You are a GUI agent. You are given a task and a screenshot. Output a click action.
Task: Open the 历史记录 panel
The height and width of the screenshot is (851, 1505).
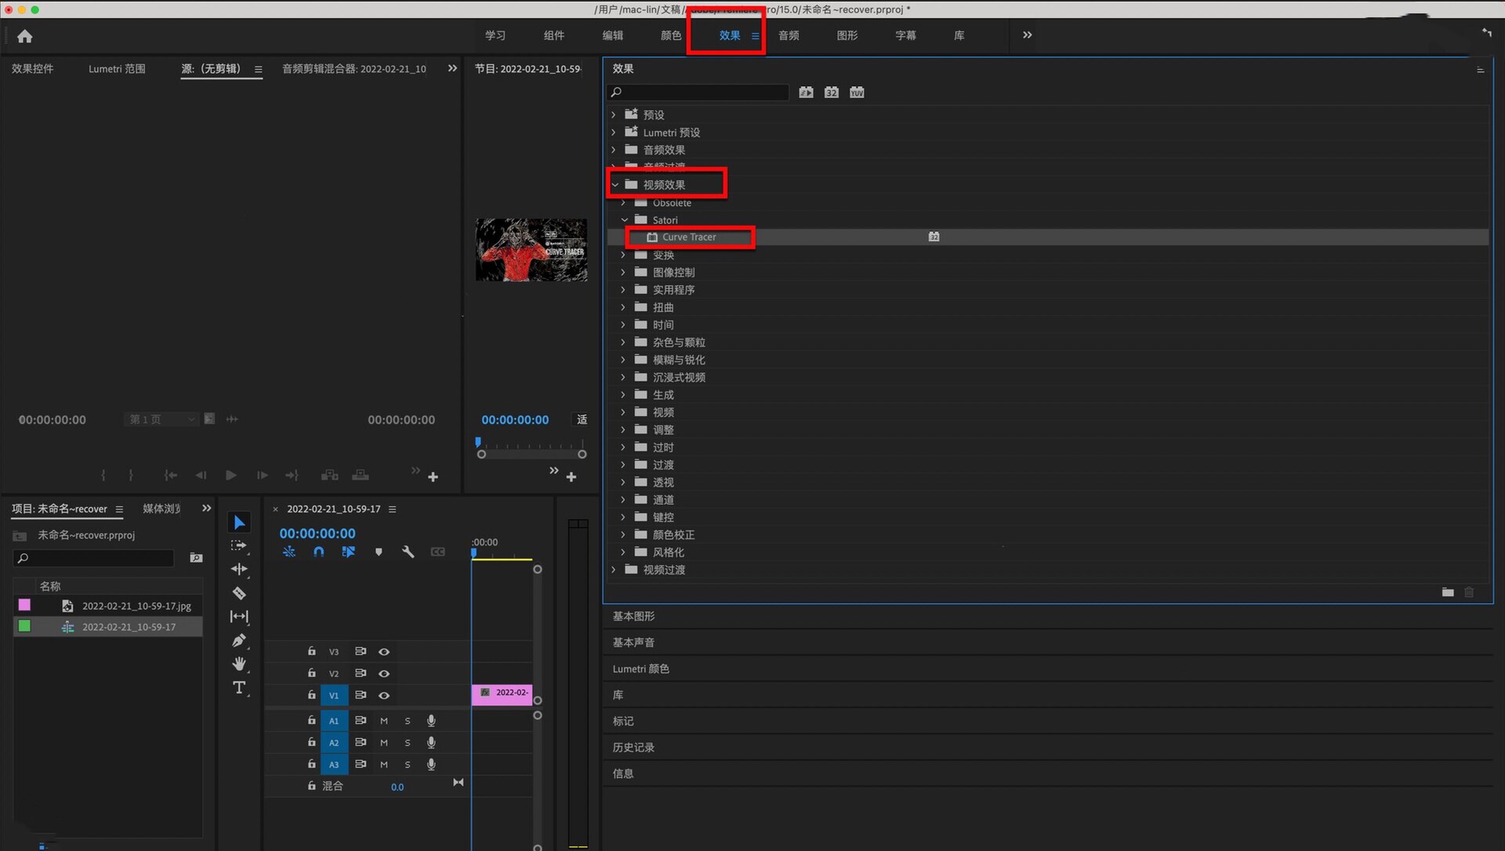click(633, 747)
